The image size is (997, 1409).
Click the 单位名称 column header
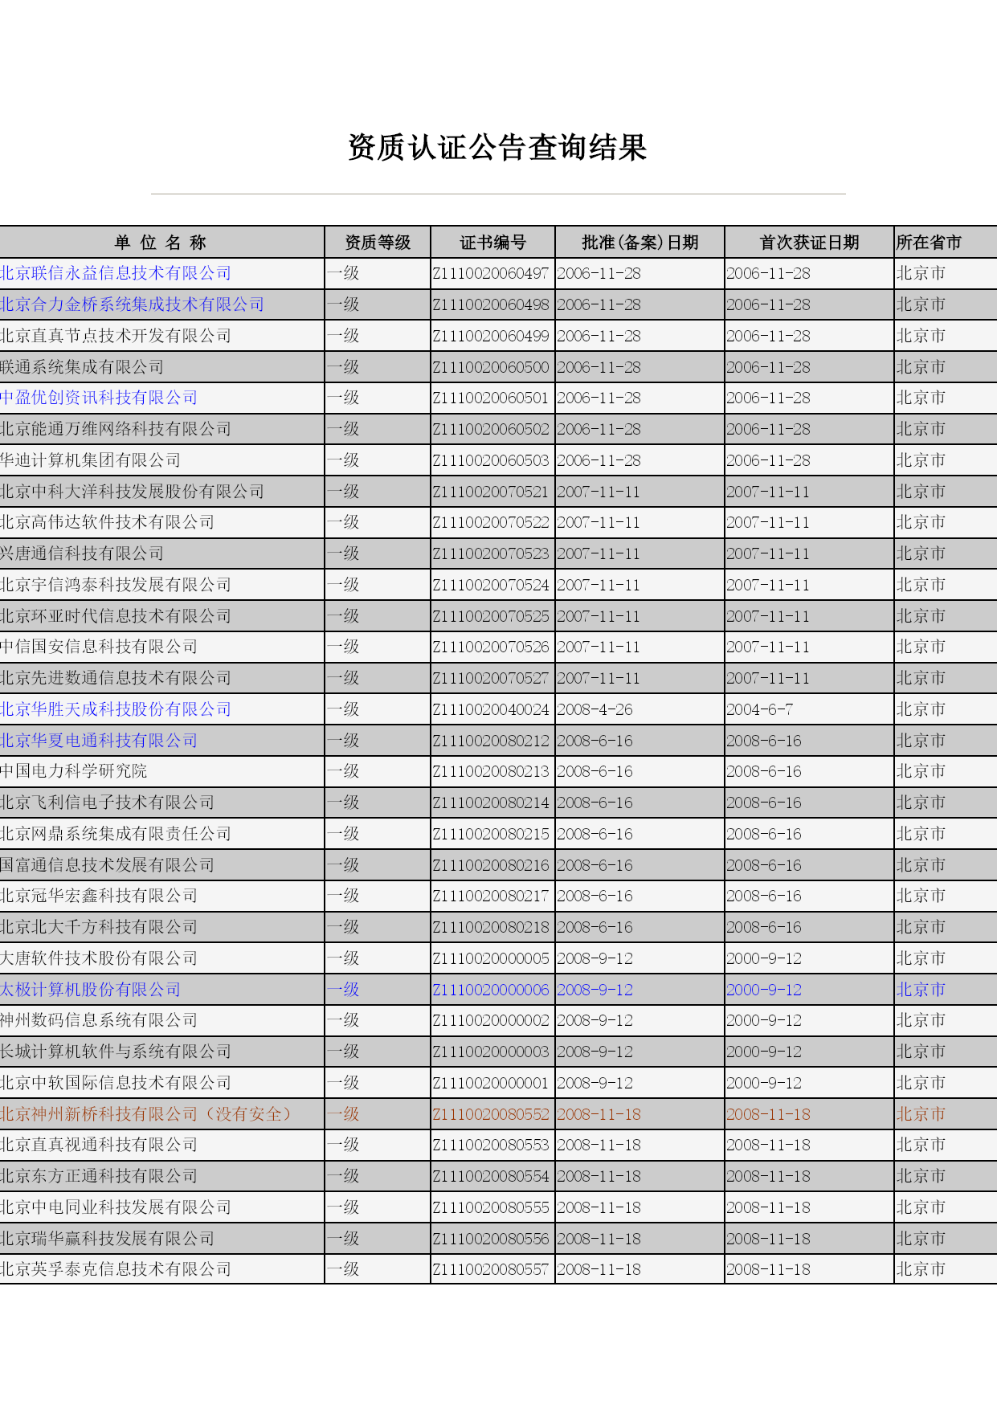click(161, 243)
